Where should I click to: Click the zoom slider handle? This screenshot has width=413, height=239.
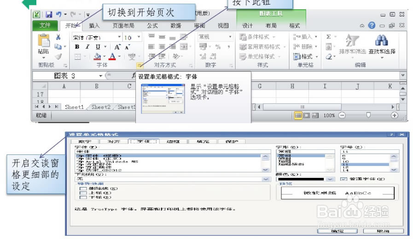[x=368, y=115]
